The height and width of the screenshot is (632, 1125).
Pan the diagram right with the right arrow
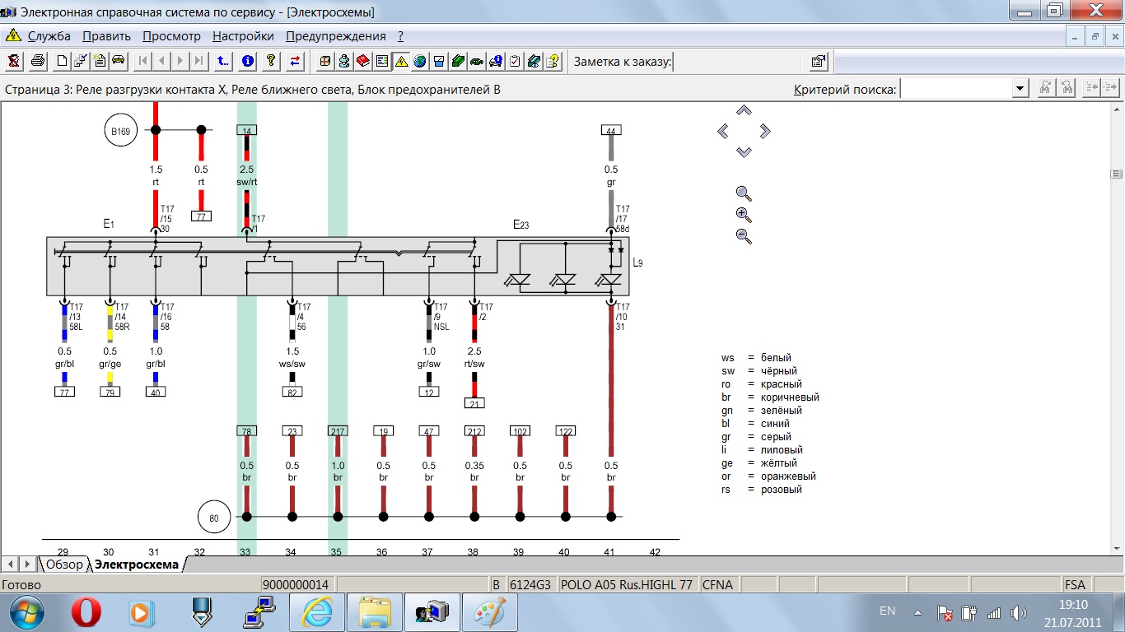[x=765, y=131]
